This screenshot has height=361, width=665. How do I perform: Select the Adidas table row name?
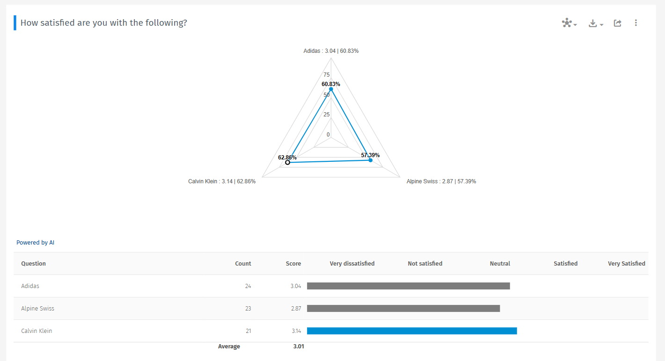(30, 286)
